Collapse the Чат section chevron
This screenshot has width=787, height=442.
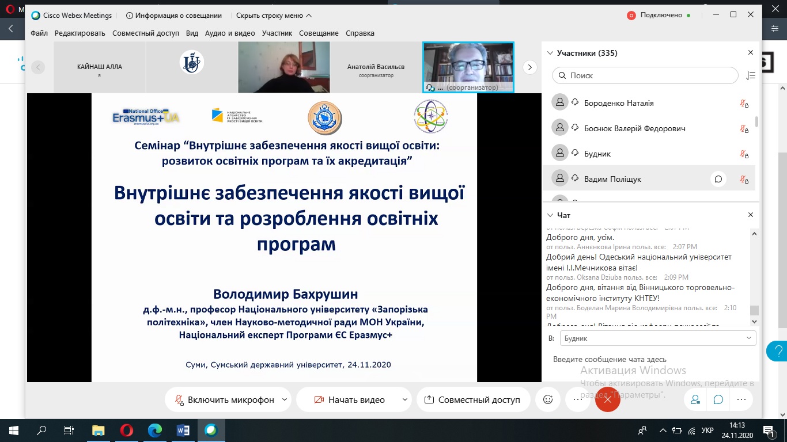point(549,215)
